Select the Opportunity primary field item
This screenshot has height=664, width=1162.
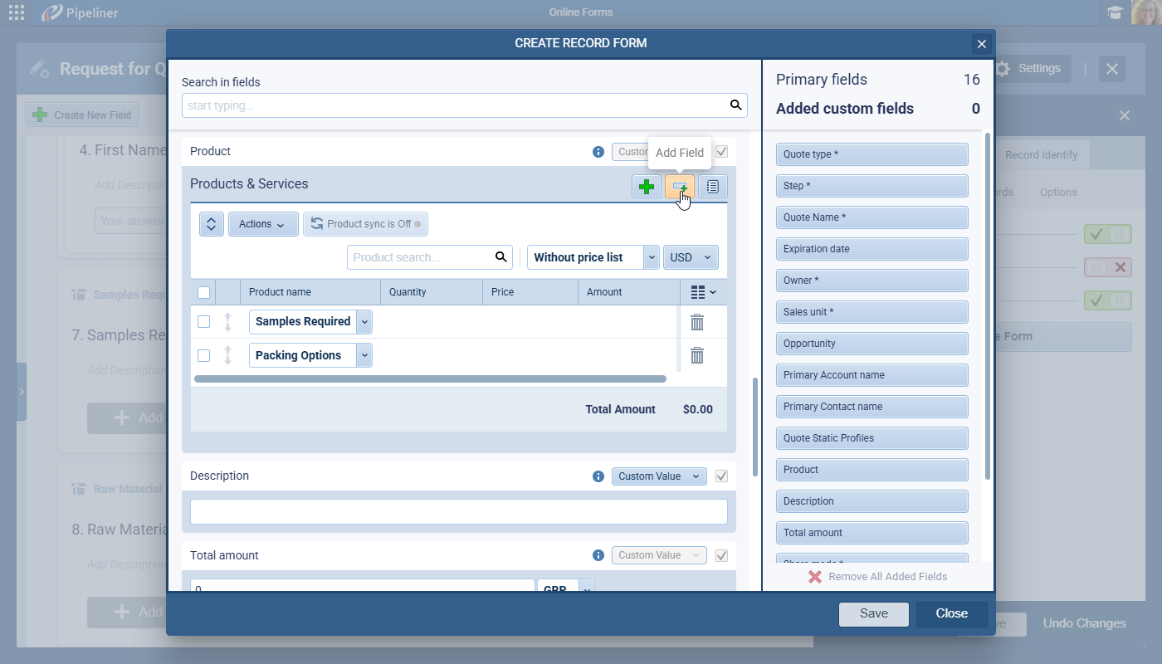[871, 344]
